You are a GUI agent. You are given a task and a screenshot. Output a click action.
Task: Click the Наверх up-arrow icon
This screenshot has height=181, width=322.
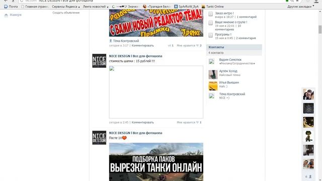(6, 15)
